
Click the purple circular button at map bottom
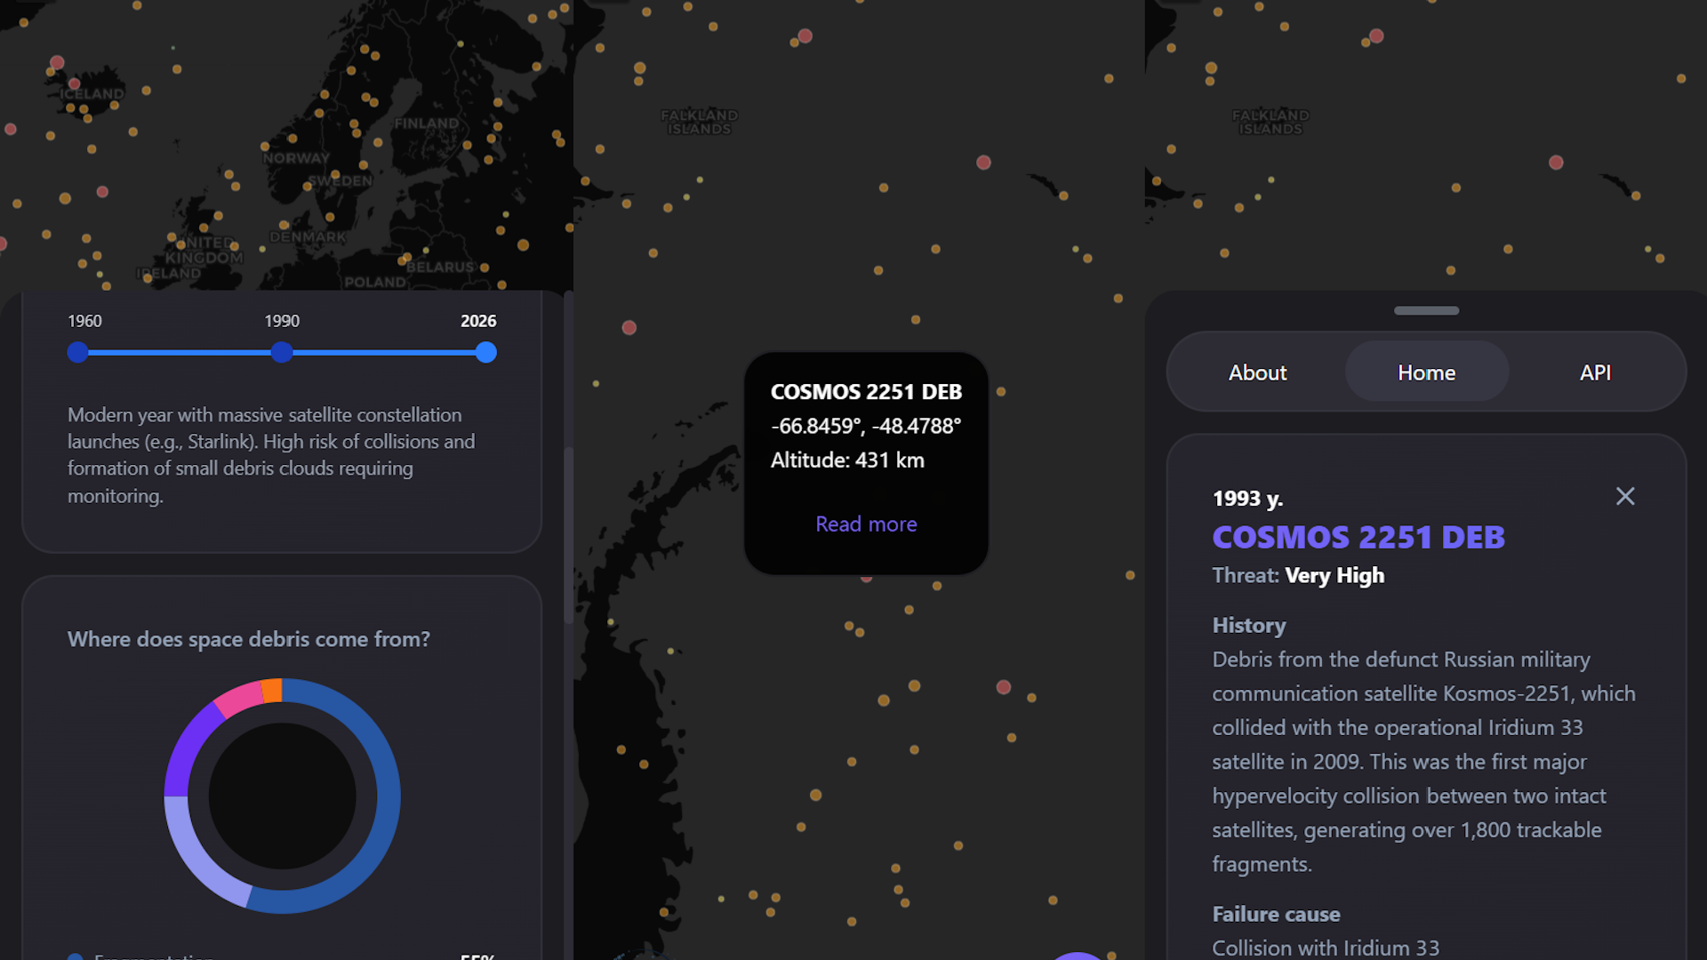[x=1078, y=956]
